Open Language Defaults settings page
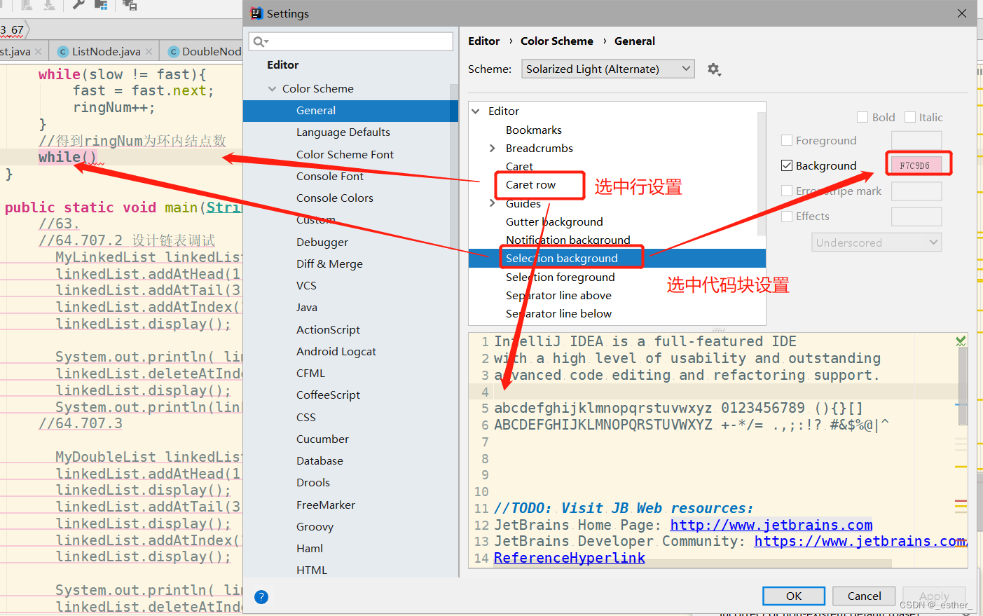Image resolution: width=983 pixels, height=616 pixels. (343, 132)
